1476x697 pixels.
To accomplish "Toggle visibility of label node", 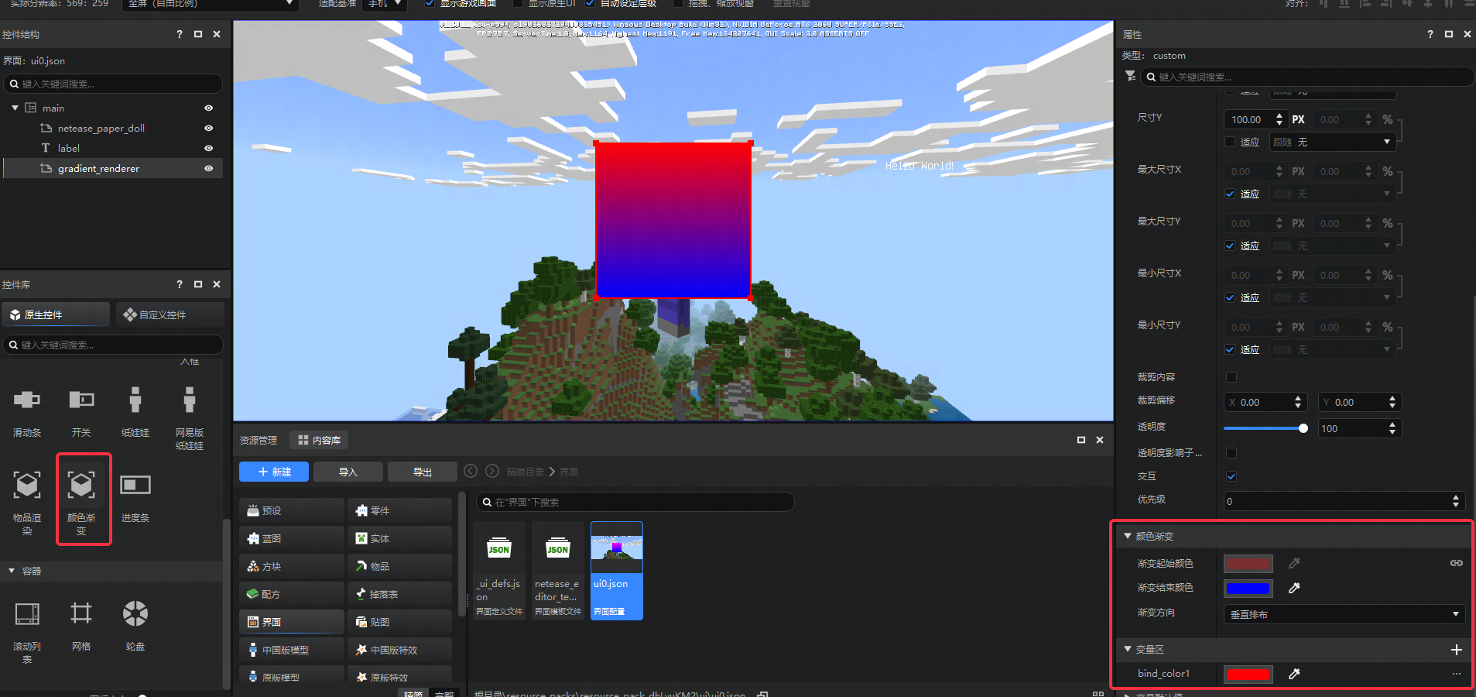I will tap(208, 148).
